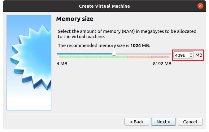The width and height of the screenshot is (209, 132).
Task: Click the 4 MB minimum label
Action: point(62,64)
